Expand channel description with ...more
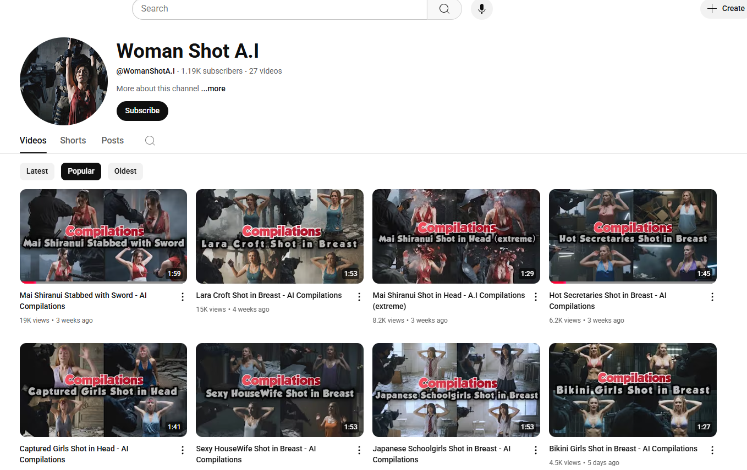Viewport: 747px width, 470px height. (x=213, y=89)
